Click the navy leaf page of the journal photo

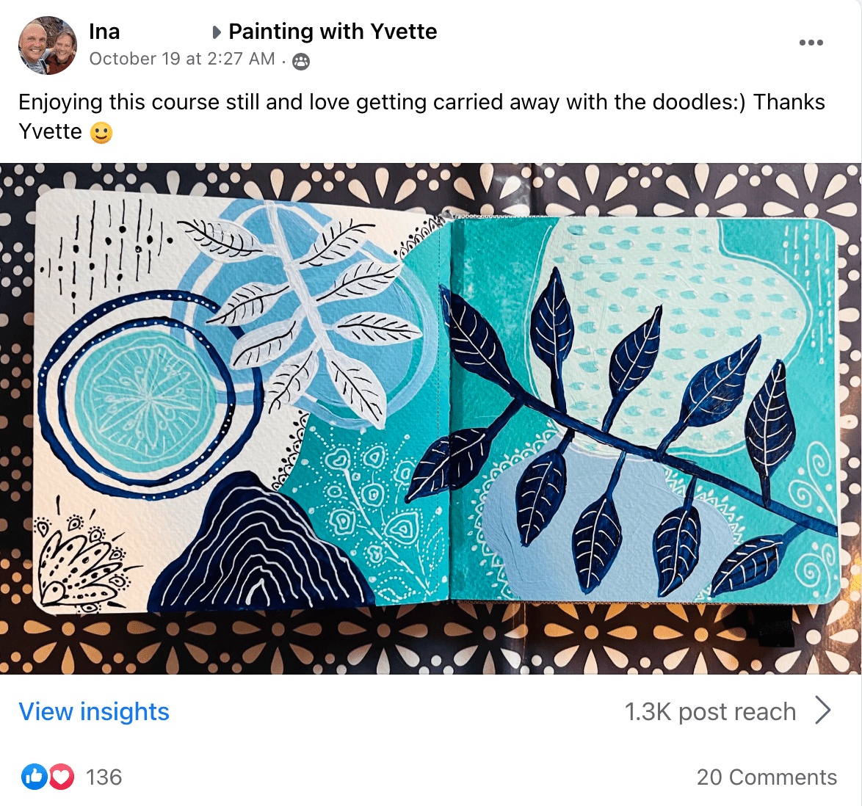642,411
